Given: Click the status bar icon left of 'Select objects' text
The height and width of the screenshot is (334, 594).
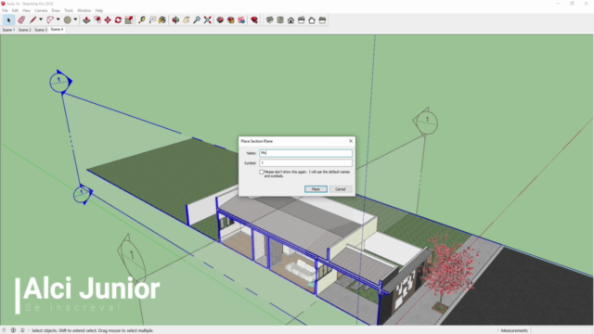Looking at the screenshot, I should pyautogui.click(x=22, y=330).
